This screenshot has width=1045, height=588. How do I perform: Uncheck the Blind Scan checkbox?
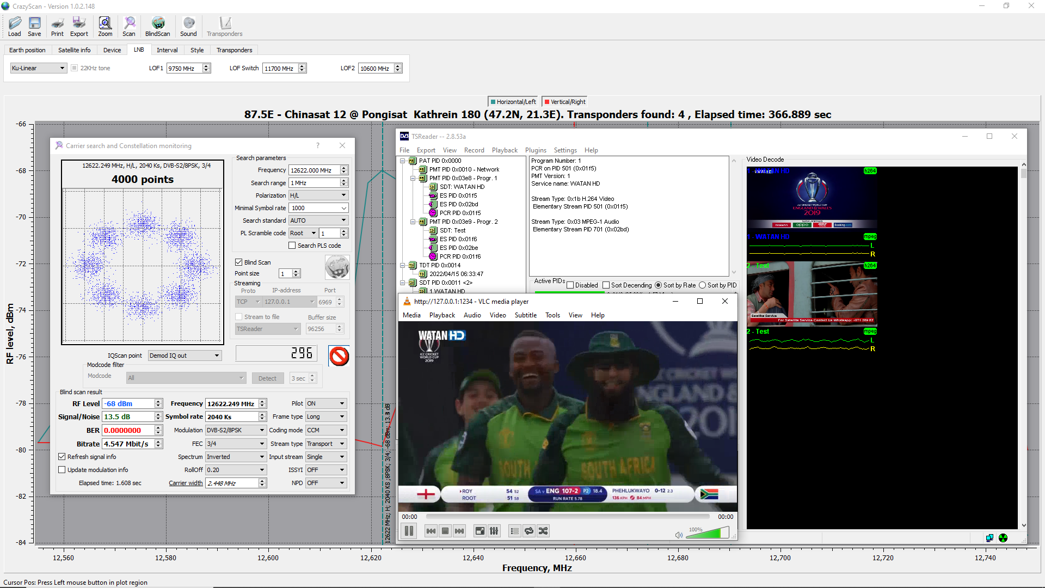tap(238, 262)
